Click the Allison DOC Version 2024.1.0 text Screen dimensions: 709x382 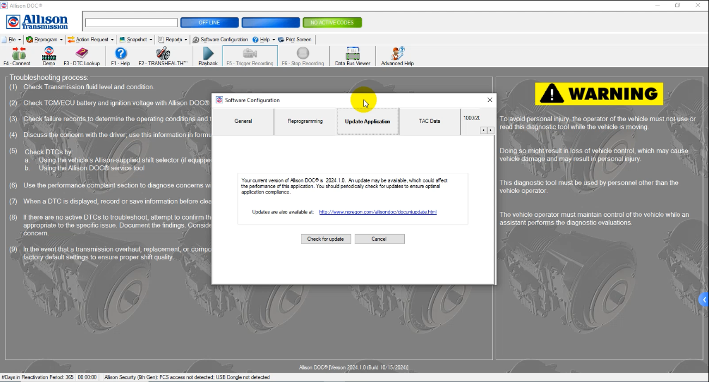click(x=354, y=368)
